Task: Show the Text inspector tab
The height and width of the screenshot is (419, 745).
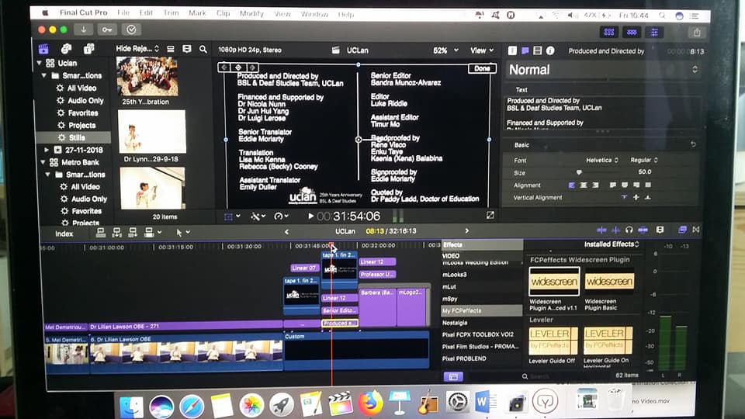Action: (512, 50)
